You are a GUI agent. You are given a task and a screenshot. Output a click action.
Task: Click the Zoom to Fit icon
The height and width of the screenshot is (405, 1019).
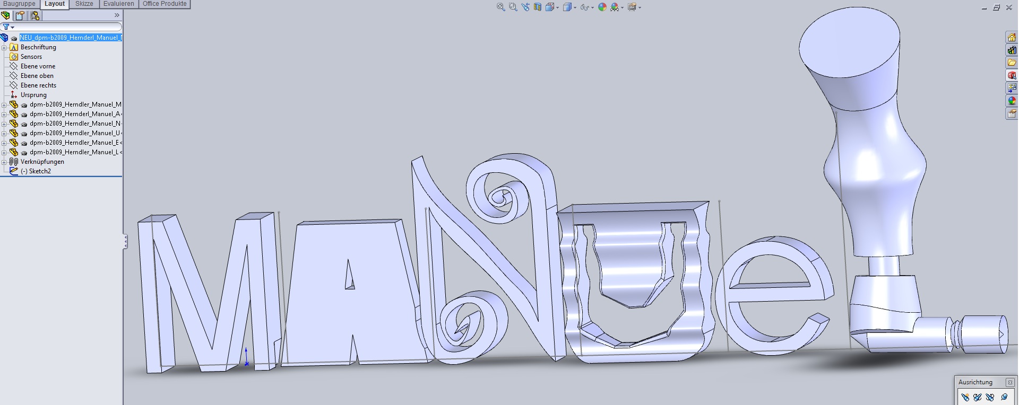click(x=500, y=7)
